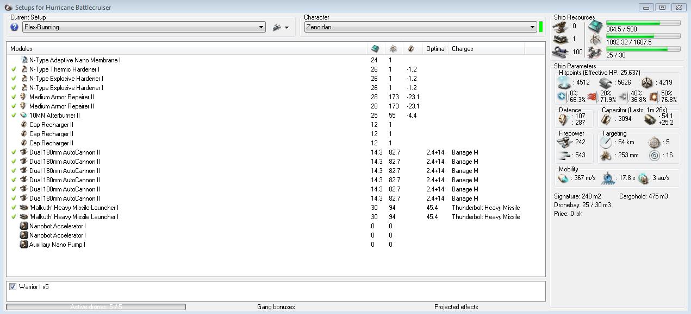Select the N-Type Thermic Hardener I module name
Screen dimensions: 691x314
click(x=64, y=69)
